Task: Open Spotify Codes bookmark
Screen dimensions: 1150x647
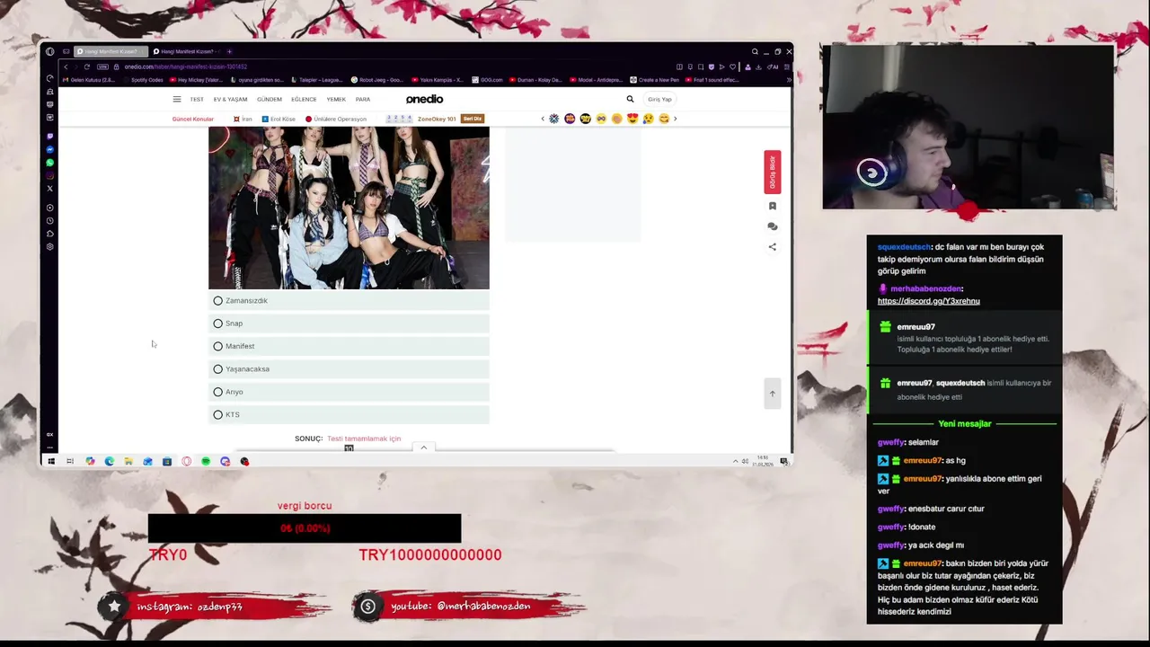Action: 144,80
